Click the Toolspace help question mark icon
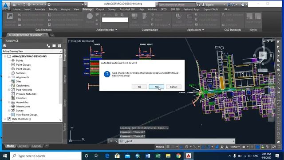 coord(59,46)
